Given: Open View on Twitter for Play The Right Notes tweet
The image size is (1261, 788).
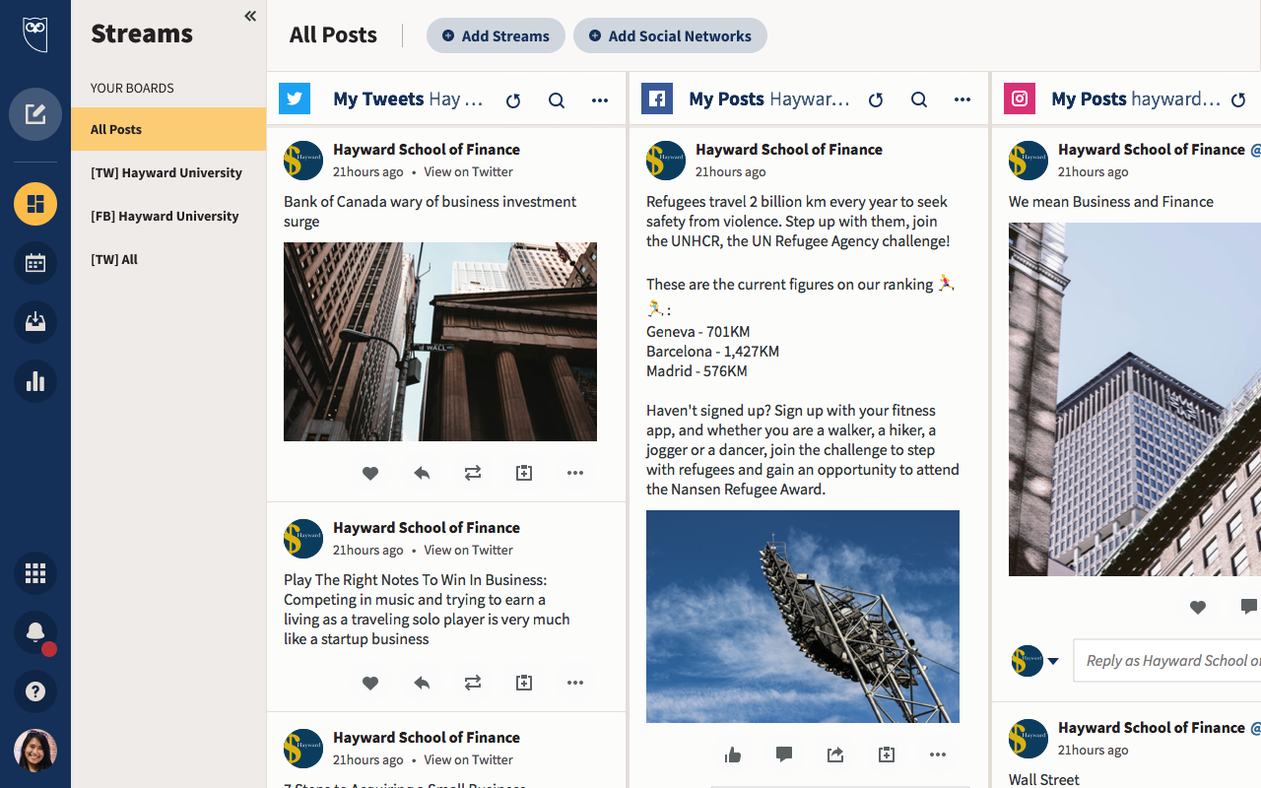Looking at the screenshot, I should (x=469, y=550).
